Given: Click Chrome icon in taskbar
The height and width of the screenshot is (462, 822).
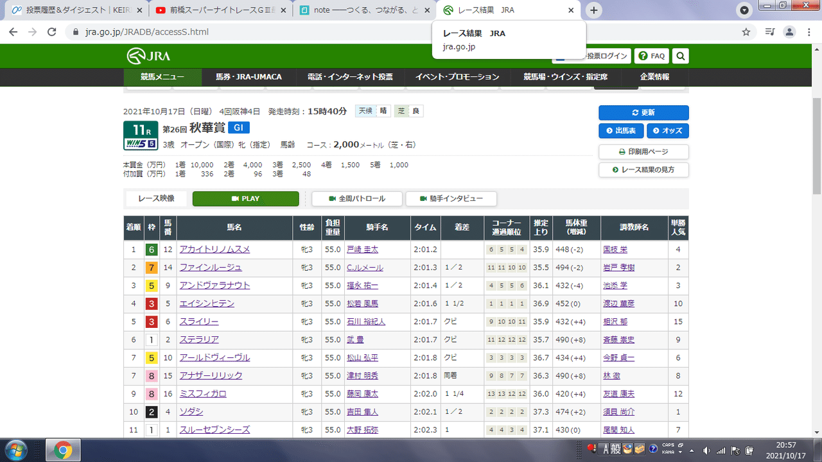Looking at the screenshot, I should tap(62, 450).
